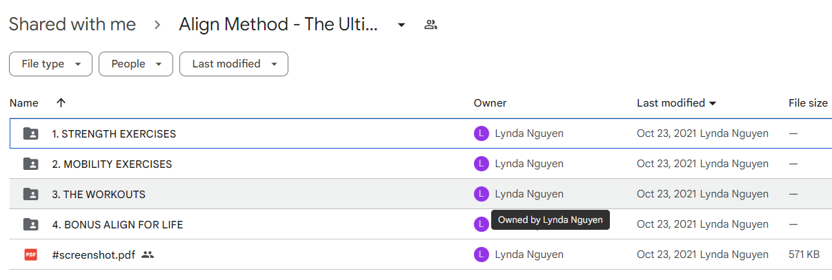
Task: Click the modified date in #screenshot.pdf row
Action: 702,255
